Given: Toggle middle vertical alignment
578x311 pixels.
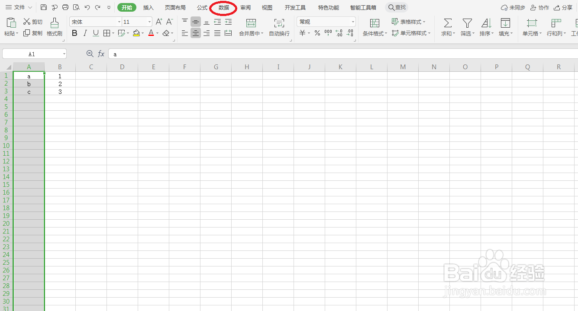Looking at the screenshot, I should coord(196,22).
